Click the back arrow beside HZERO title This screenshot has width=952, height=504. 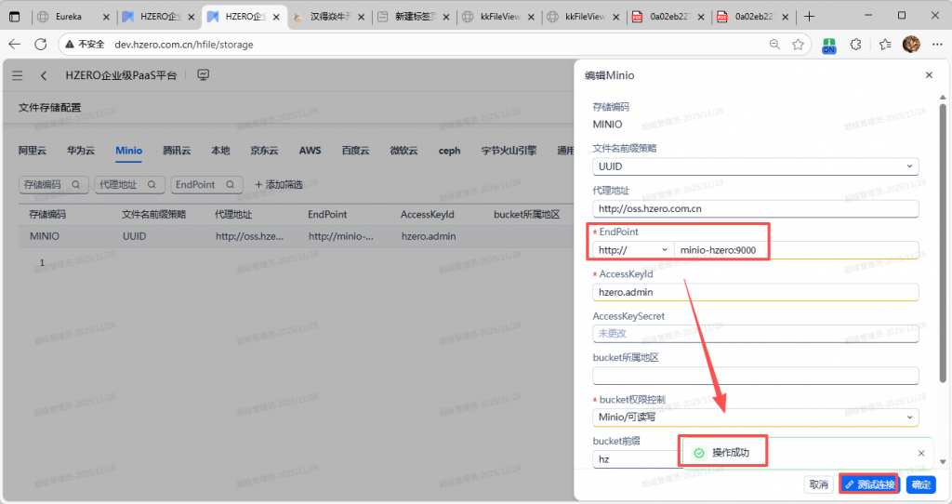click(x=44, y=75)
